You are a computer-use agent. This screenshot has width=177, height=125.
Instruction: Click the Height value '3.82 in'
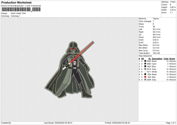(173, 7)
